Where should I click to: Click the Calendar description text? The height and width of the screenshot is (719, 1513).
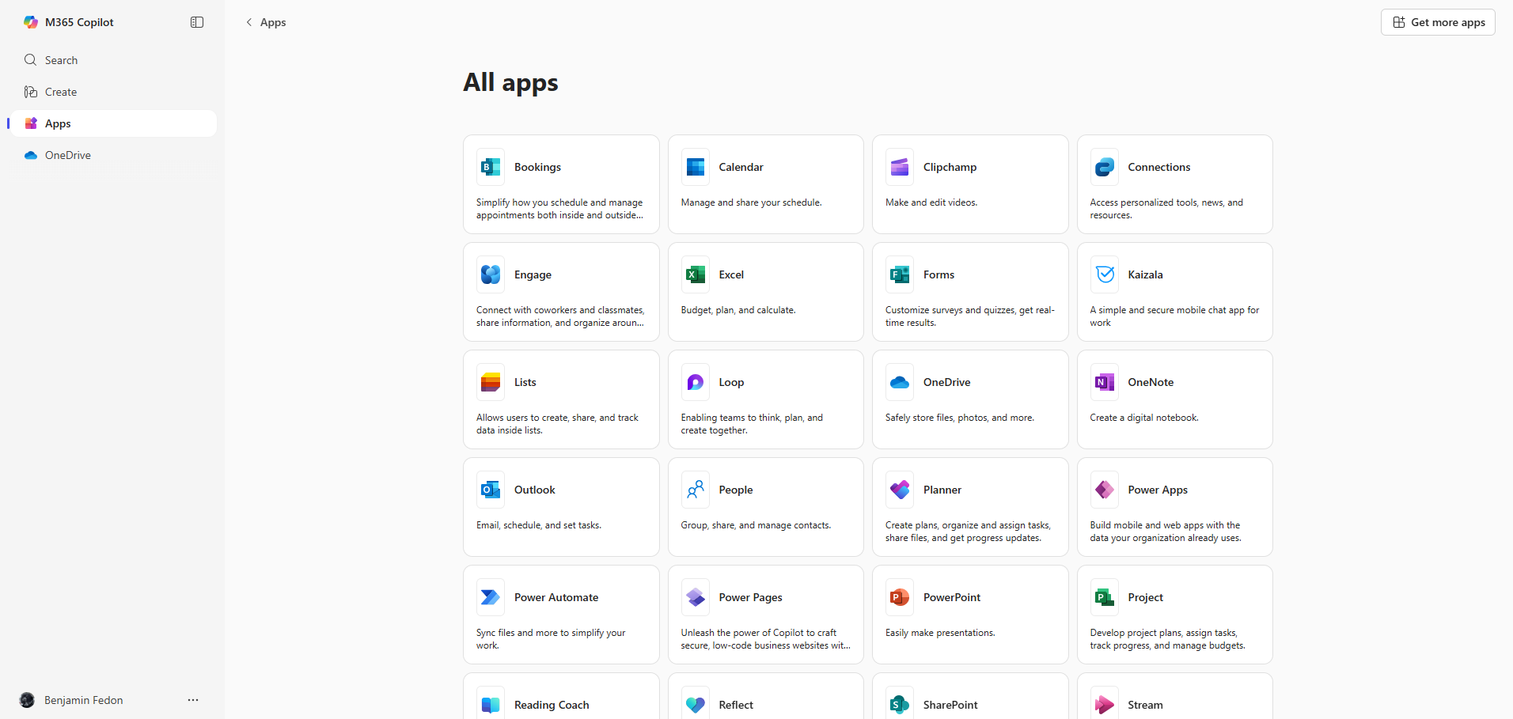(x=751, y=202)
